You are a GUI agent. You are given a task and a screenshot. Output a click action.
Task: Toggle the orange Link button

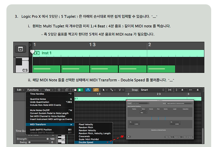(96, 90)
